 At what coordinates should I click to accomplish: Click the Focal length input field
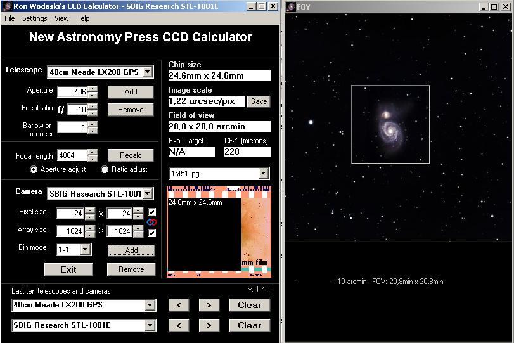tap(72, 155)
